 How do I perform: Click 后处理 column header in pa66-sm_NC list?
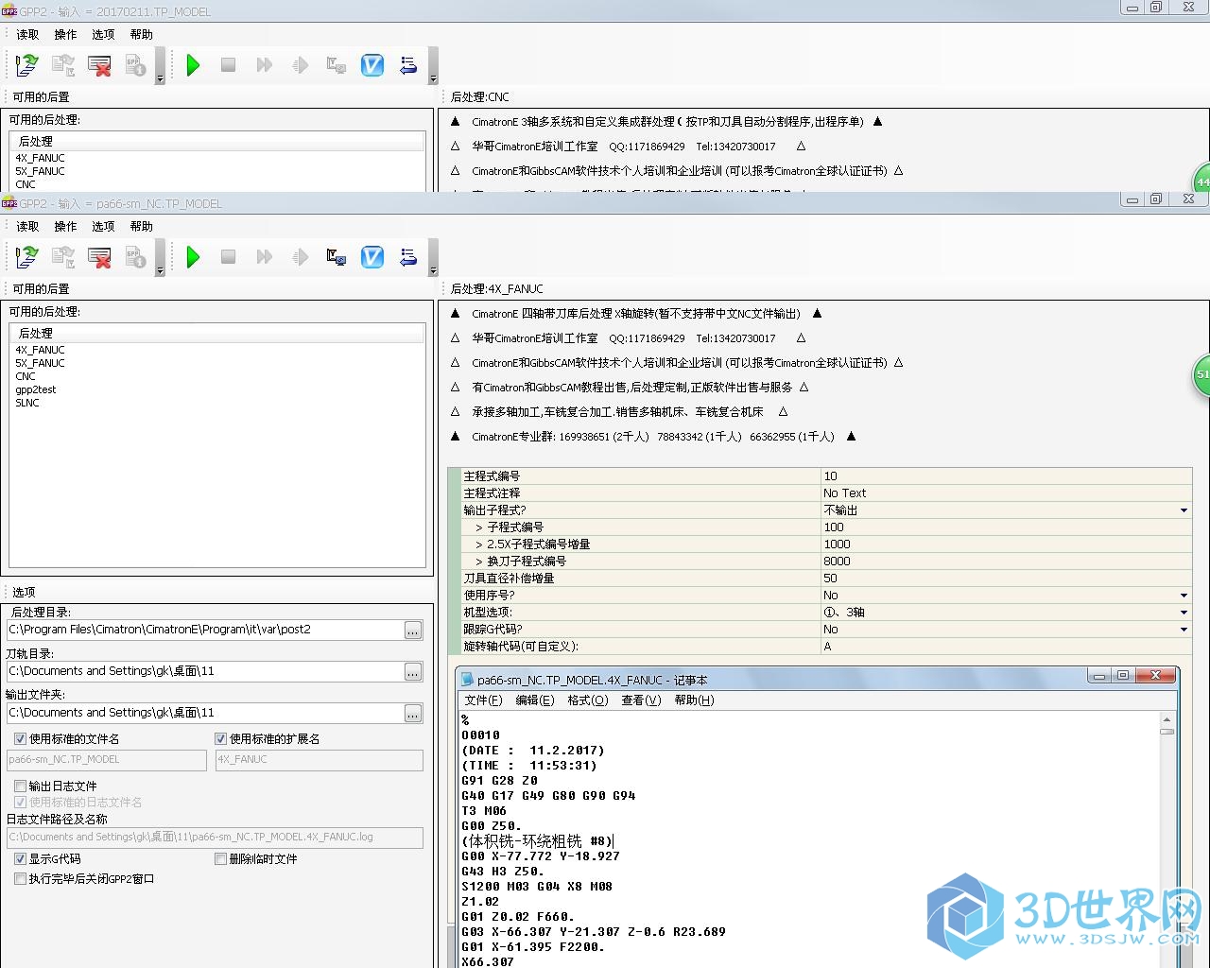click(x=217, y=333)
